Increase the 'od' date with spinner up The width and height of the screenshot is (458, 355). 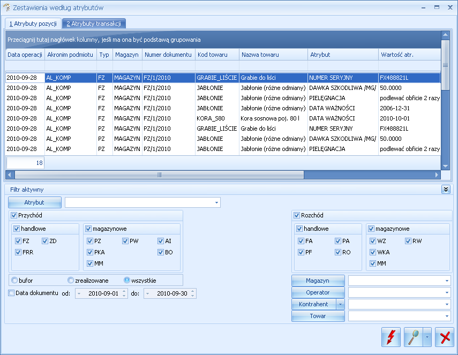pos(124,291)
